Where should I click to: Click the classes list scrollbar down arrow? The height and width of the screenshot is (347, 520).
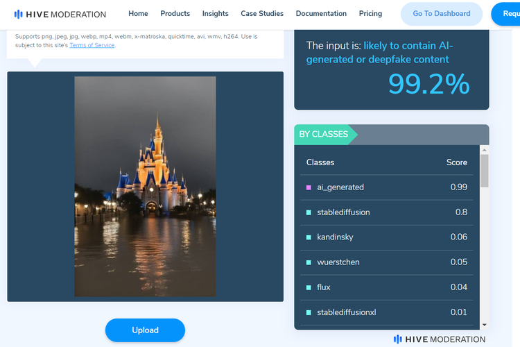(484, 324)
